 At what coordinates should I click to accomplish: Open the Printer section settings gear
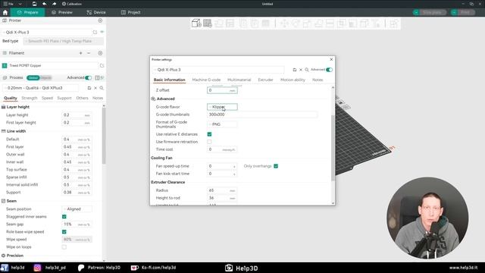[100, 20]
